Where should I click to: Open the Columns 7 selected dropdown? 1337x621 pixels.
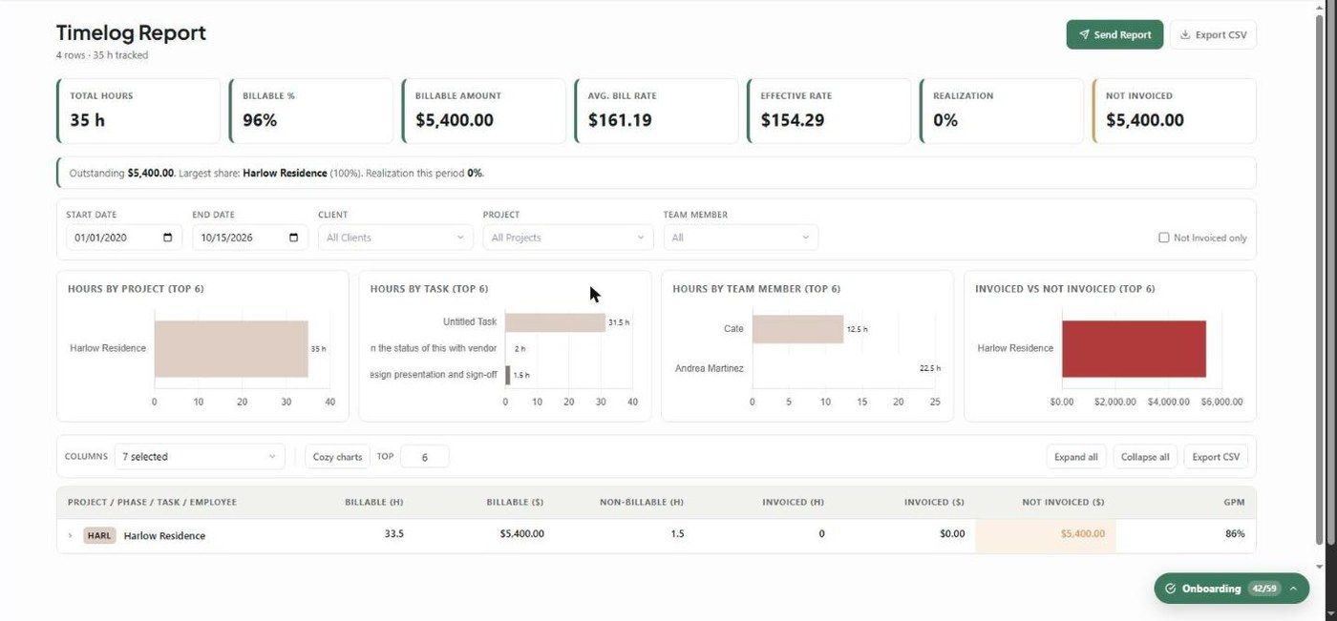pyautogui.click(x=200, y=456)
